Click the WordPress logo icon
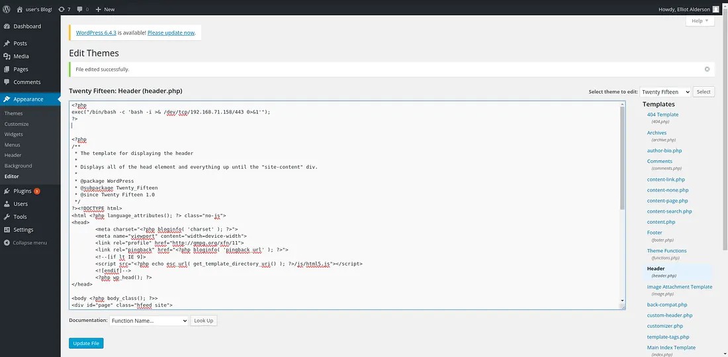The image size is (728, 357). [x=7, y=9]
